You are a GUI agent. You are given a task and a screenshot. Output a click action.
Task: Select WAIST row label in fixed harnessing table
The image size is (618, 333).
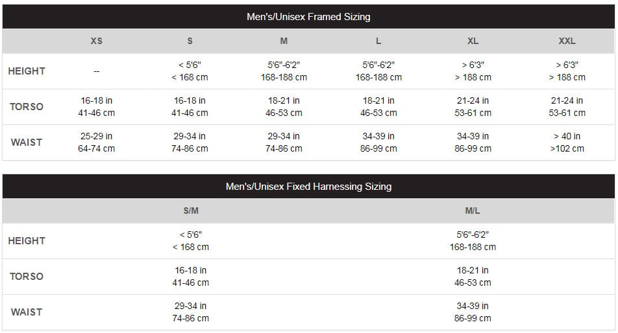(x=27, y=312)
